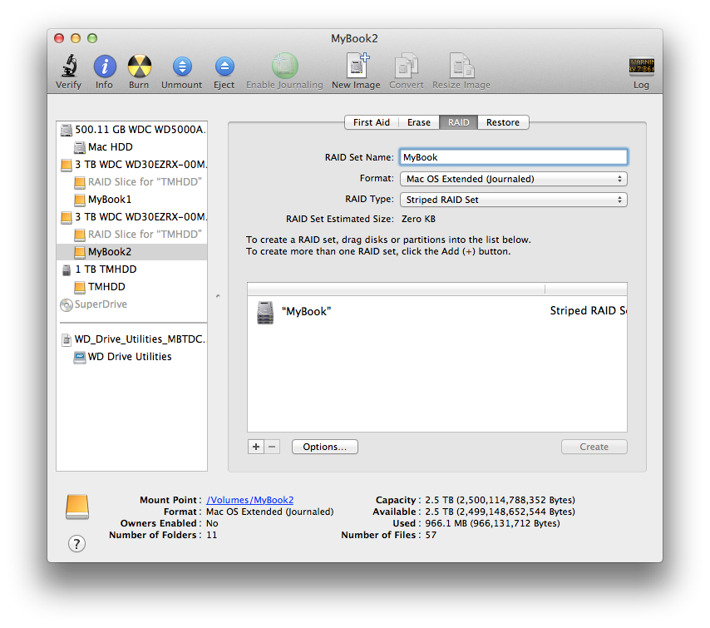Select the MyBook2 volume in sidebar
The image size is (710, 628).
(x=132, y=252)
